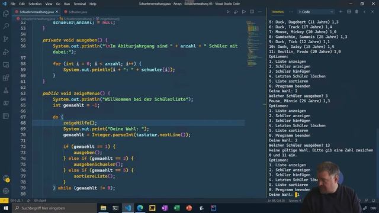Click the ausgebenSchueler(); line
Image resolution: width=379 pixels, height=213 pixels.
coord(98,164)
